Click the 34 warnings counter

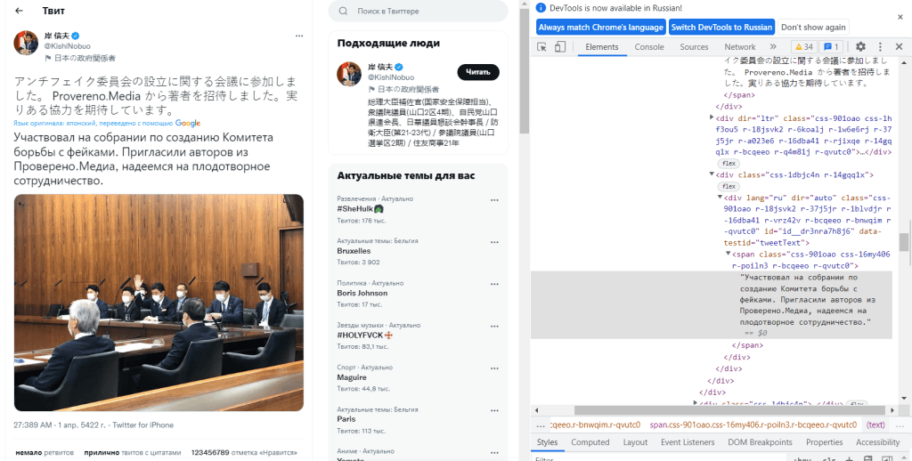pos(804,47)
